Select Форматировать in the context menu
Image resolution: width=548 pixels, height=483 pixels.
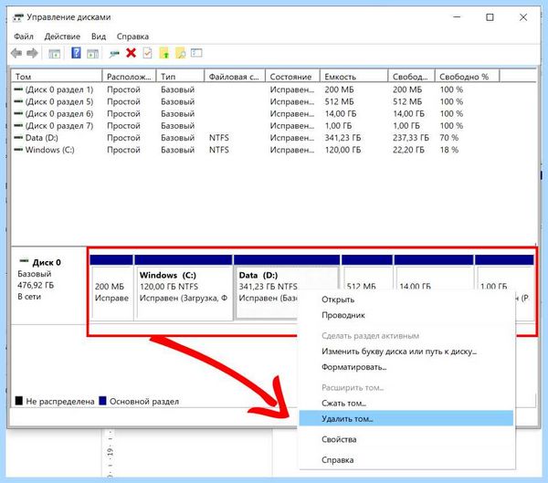[x=406, y=367]
